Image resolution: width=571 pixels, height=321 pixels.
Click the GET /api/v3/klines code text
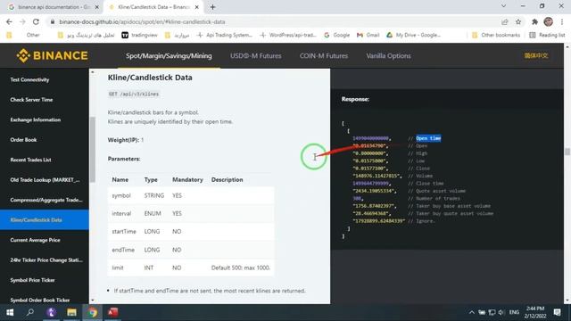(134, 95)
